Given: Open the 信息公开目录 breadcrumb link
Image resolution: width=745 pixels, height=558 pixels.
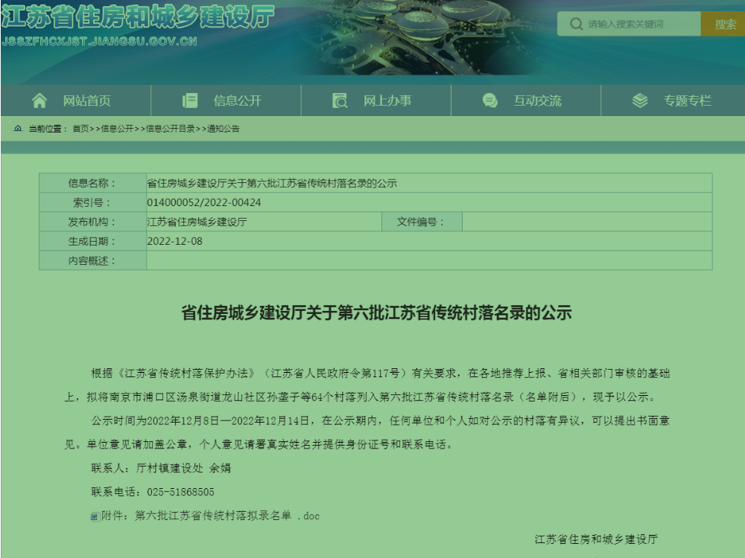Looking at the screenshot, I should click(x=171, y=128).
